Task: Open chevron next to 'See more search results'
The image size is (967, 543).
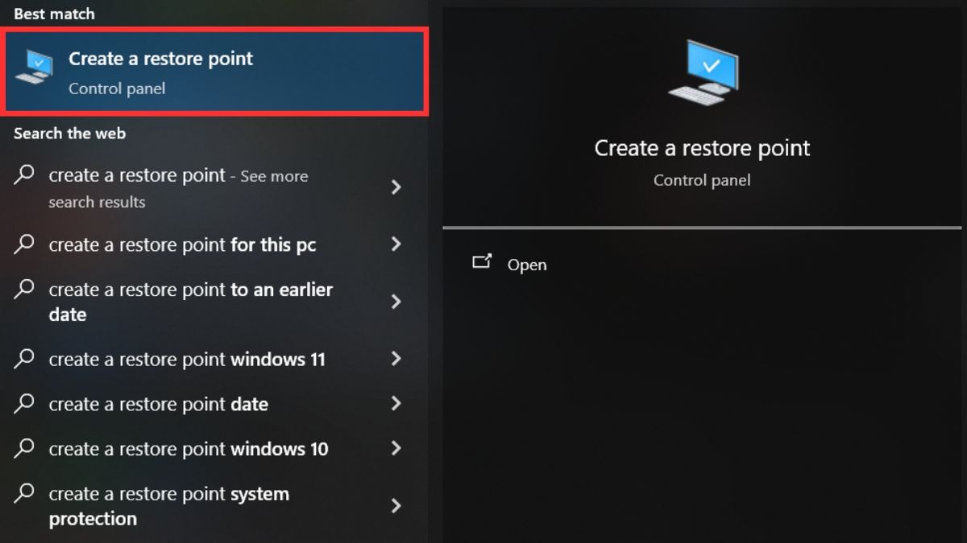Action: pyautogui.click(x=396, y=187)
